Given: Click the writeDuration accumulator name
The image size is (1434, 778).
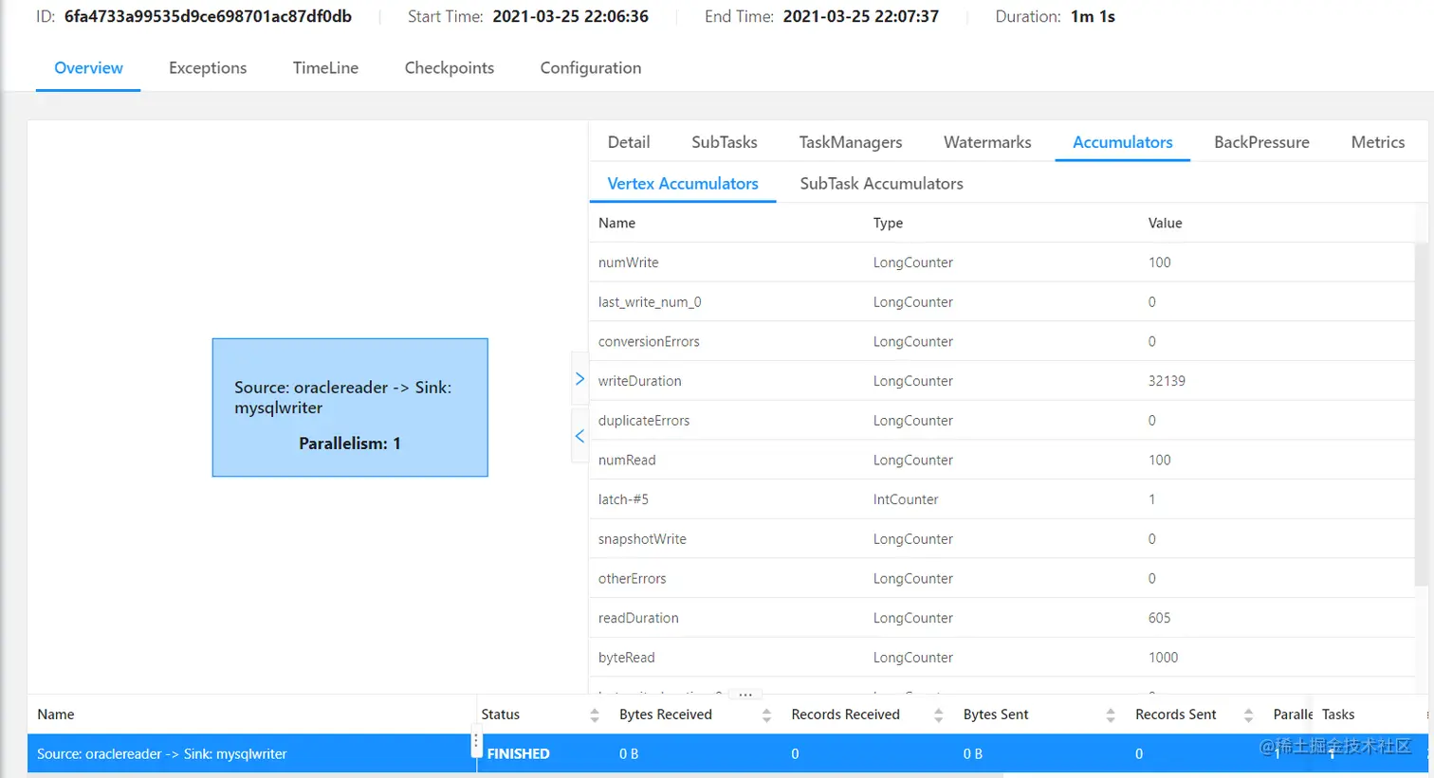Looking at the screenshot, I should (639, 381).
